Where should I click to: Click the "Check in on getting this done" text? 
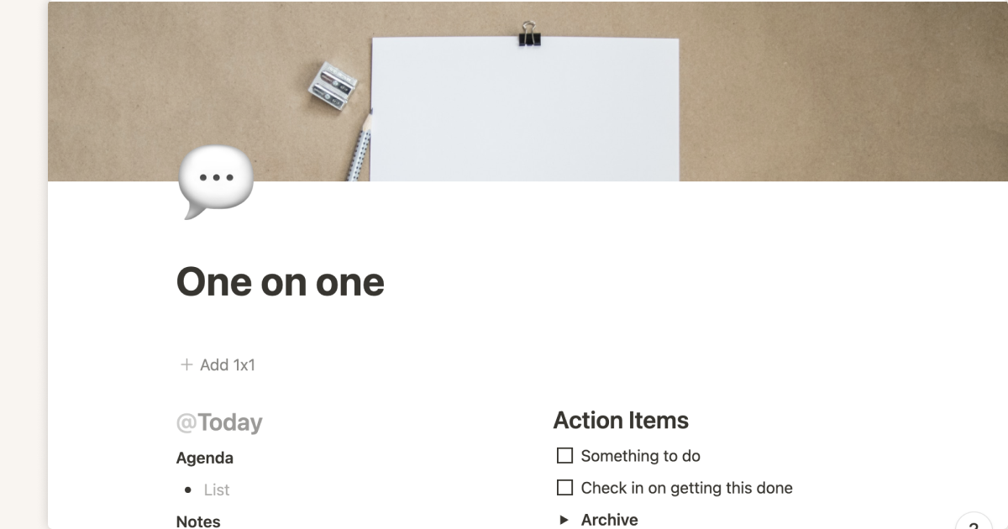click(686, 488)
